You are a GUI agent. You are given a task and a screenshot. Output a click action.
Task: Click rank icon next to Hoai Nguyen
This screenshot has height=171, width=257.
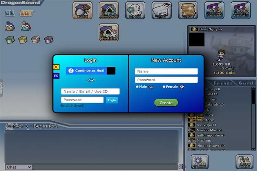coord(194,29)
